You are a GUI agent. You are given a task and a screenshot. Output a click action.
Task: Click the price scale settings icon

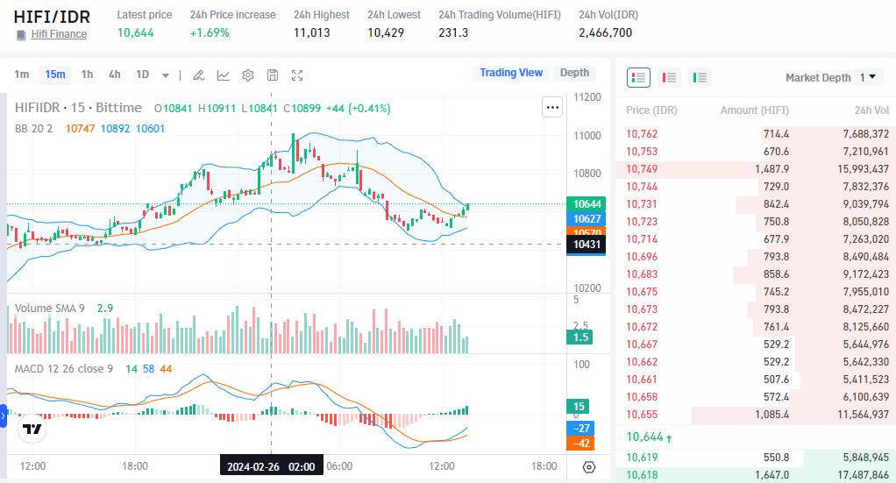pos(588,467)
